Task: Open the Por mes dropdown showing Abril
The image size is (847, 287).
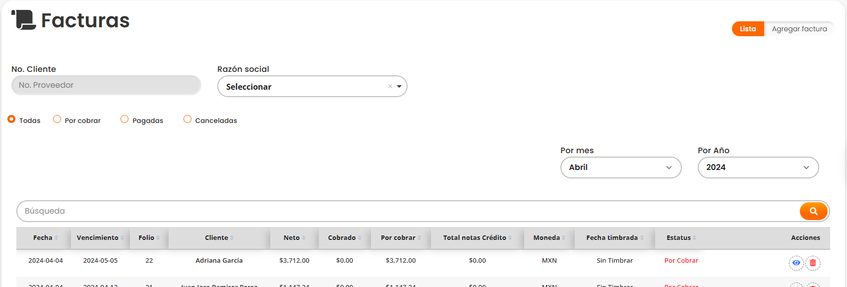Action: click(620, 168)
